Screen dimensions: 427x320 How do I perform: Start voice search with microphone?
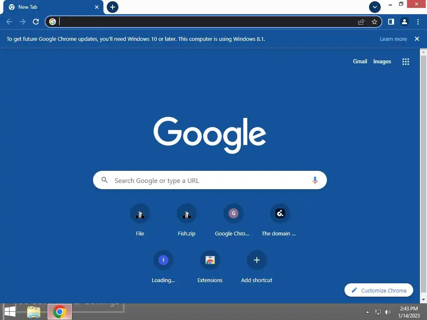click(315, 180)
